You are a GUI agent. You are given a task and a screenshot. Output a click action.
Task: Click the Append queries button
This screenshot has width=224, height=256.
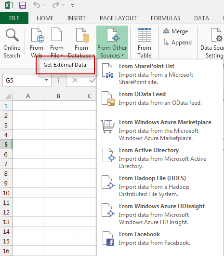pyautogui.click(x=178, y=43)
